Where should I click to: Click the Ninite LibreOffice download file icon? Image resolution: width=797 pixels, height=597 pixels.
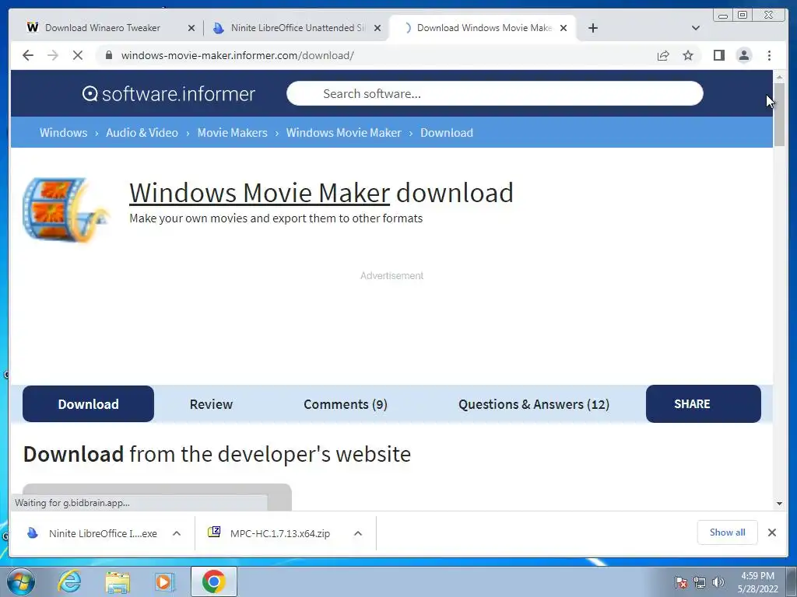point(33,533)
